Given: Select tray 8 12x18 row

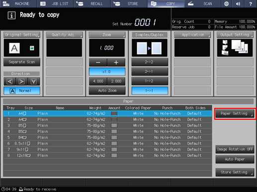Looking at the screenshot, I should pos(107,155).
